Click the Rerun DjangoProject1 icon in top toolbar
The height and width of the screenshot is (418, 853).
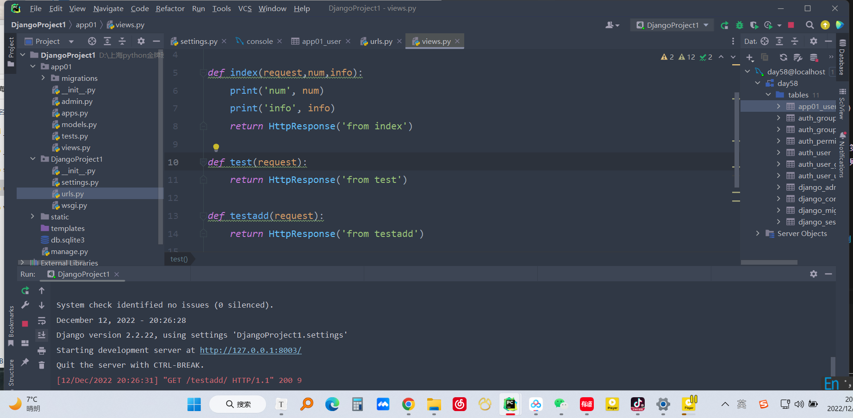coord(725,25)
